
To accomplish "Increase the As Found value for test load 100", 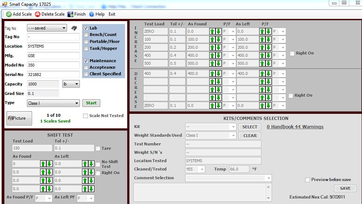I will (212, 39).
